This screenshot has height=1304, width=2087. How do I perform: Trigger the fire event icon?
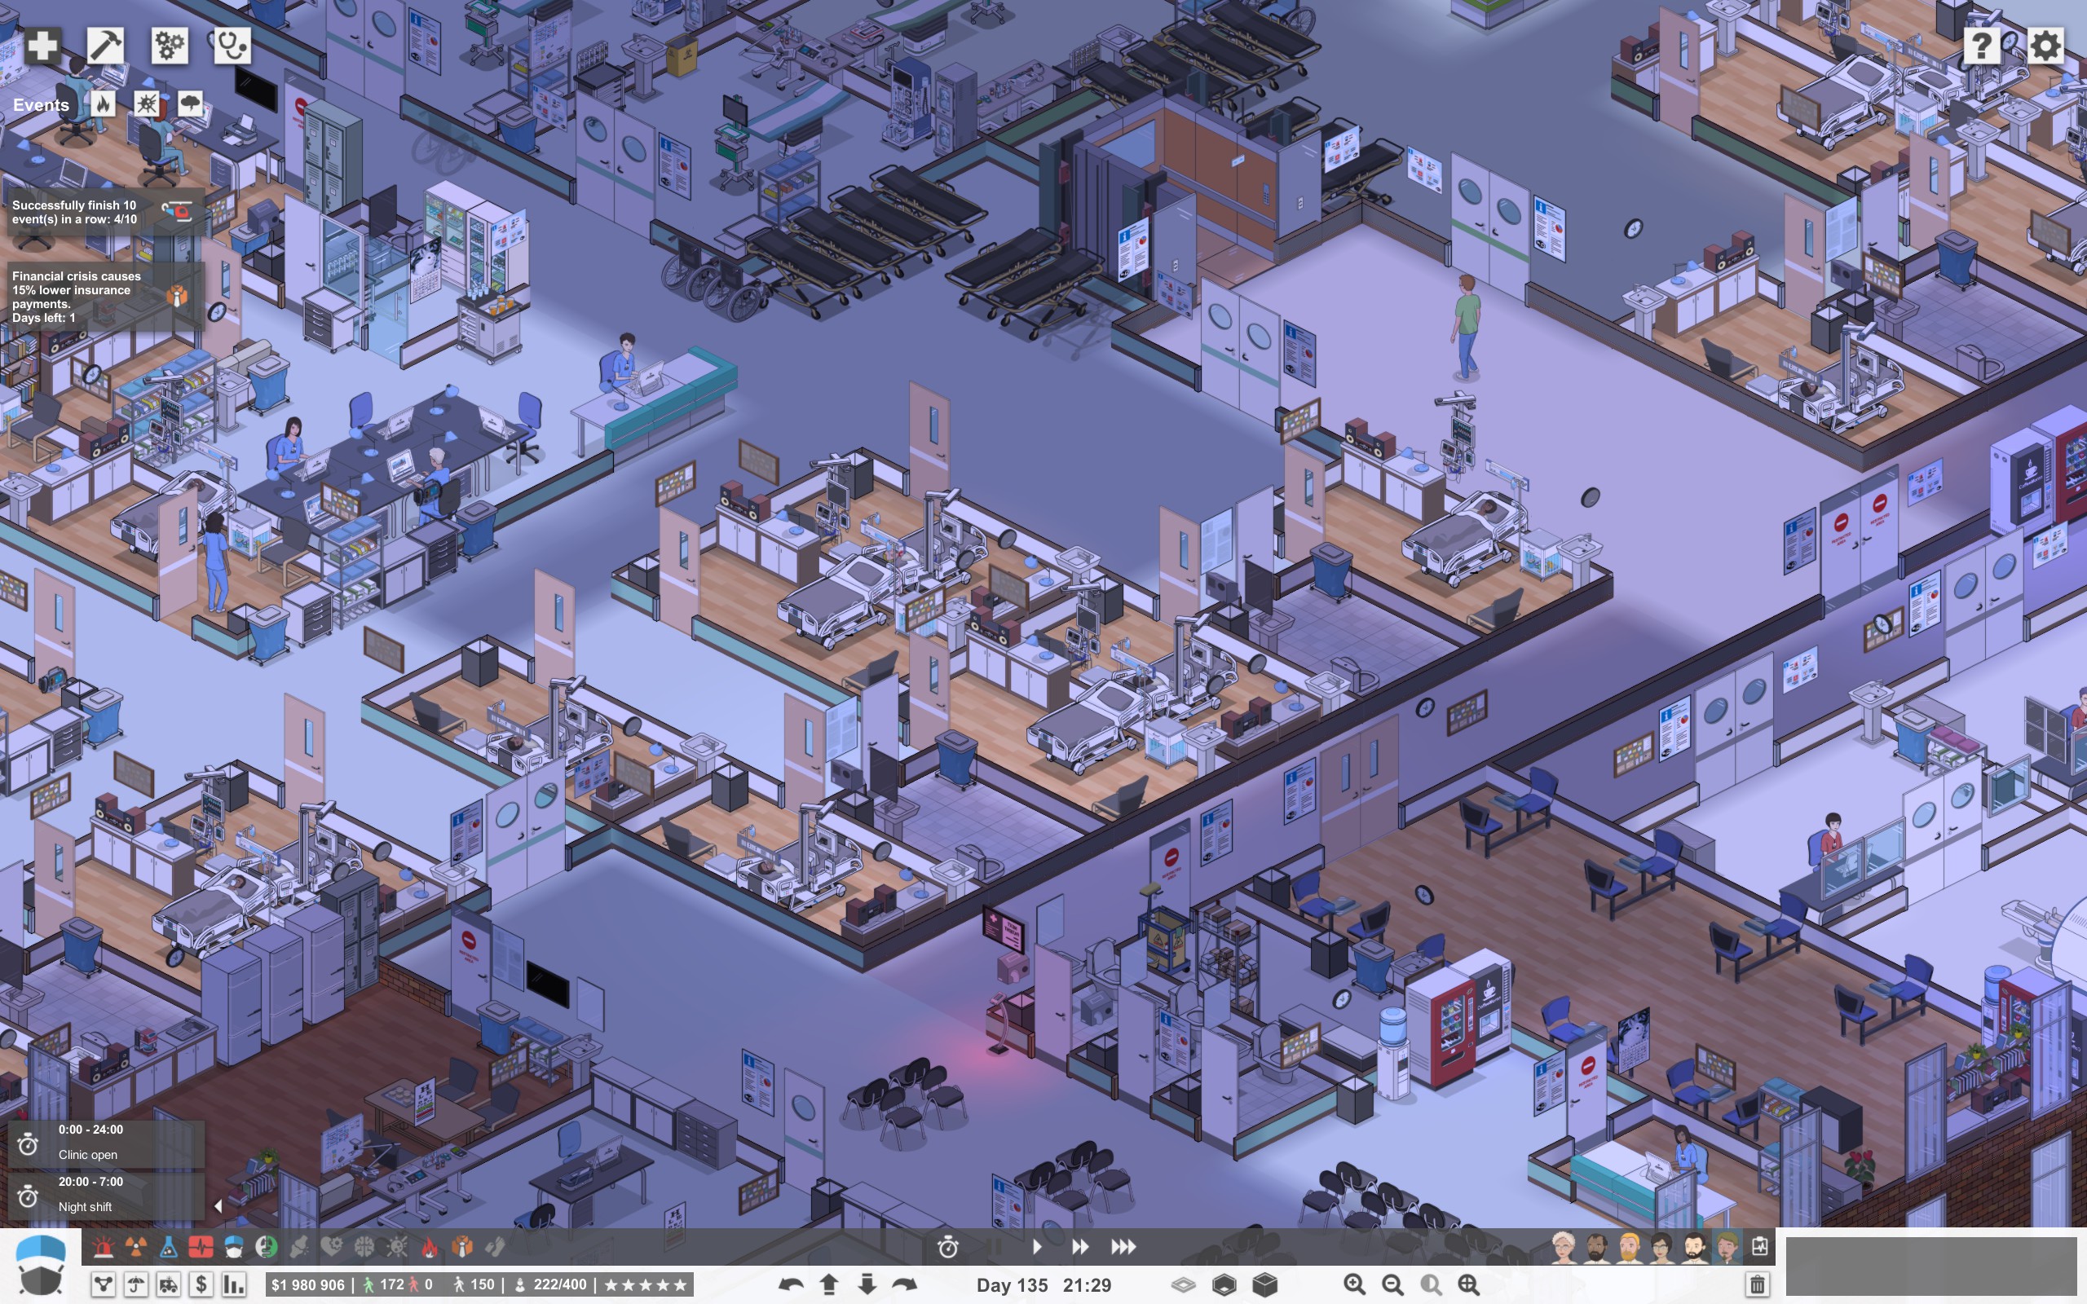click(x=103, y=104)
